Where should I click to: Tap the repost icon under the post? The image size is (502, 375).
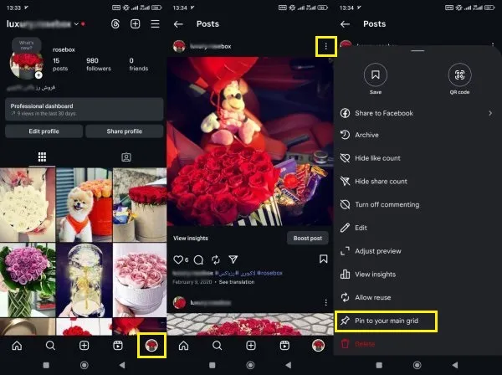click(216, 259)
